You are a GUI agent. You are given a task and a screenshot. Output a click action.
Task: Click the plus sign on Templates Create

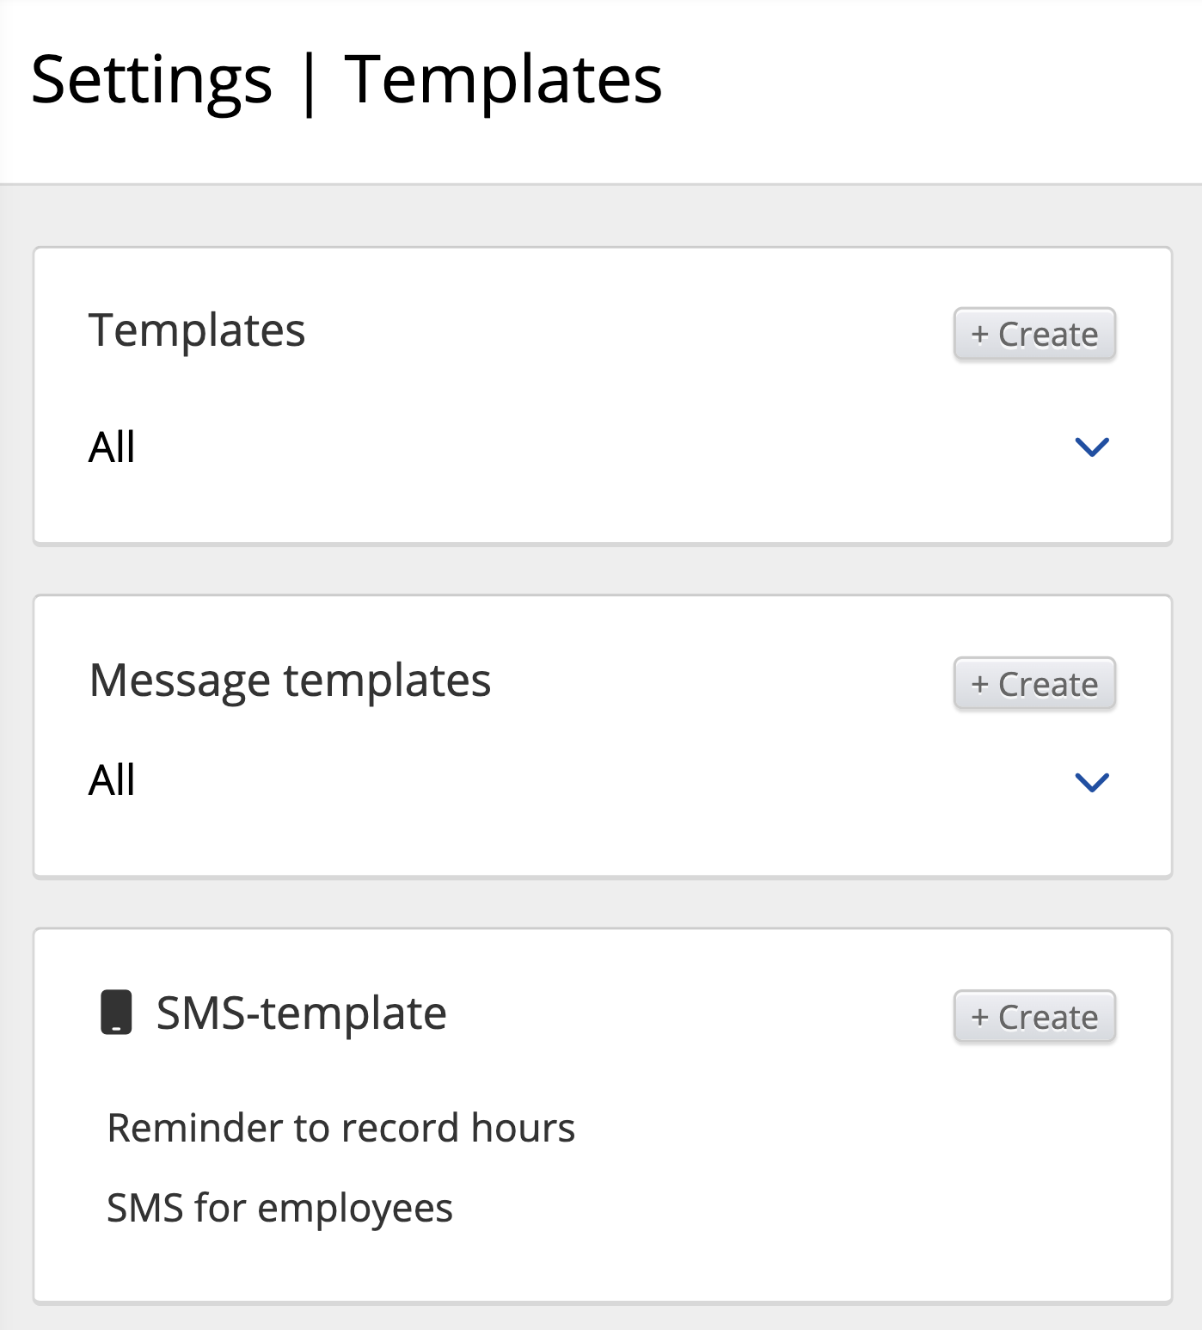coord(979,334)
